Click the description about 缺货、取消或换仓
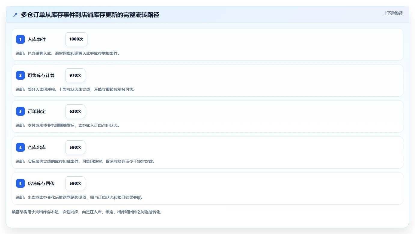Screen dimensions: 415x234 pyautogui.click(x=86, y=161)
